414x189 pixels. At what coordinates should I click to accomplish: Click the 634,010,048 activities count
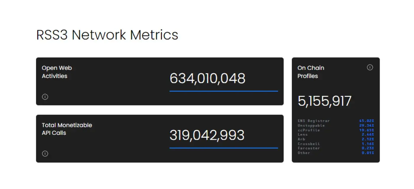click(x=207, y=79)
